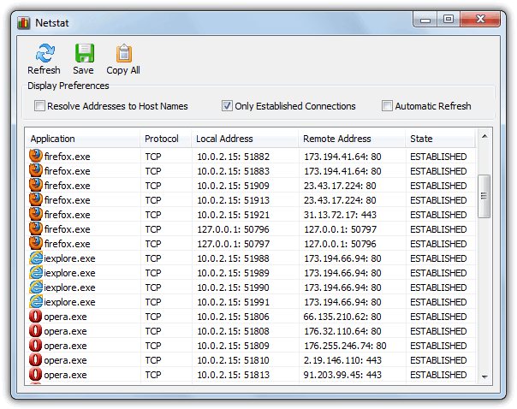Click the Refresh label under the toolbar icon
This screenshot has width=517, height=409.
click(x=44, y=70)
